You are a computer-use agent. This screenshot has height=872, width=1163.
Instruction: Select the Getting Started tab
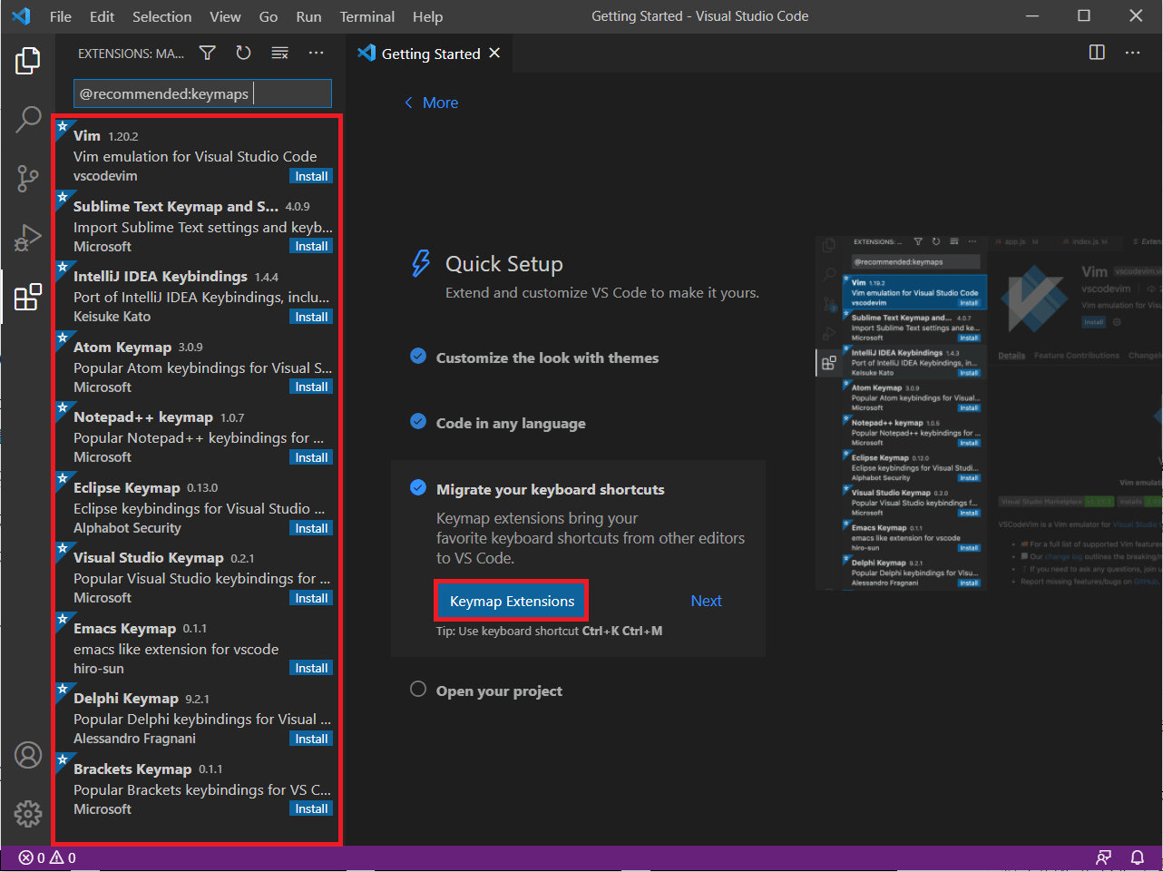(x=430, y=54)
